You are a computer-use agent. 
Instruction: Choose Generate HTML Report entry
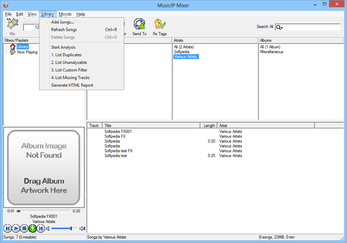click(x=82, y=85)
